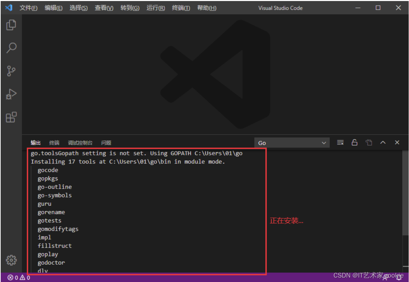Click the VS Code logo in title bar
409x282 pixels.
[x=9, y=8]
